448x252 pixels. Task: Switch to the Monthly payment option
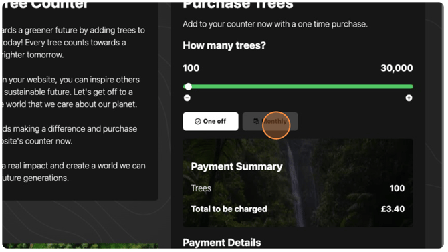(270, 122)
